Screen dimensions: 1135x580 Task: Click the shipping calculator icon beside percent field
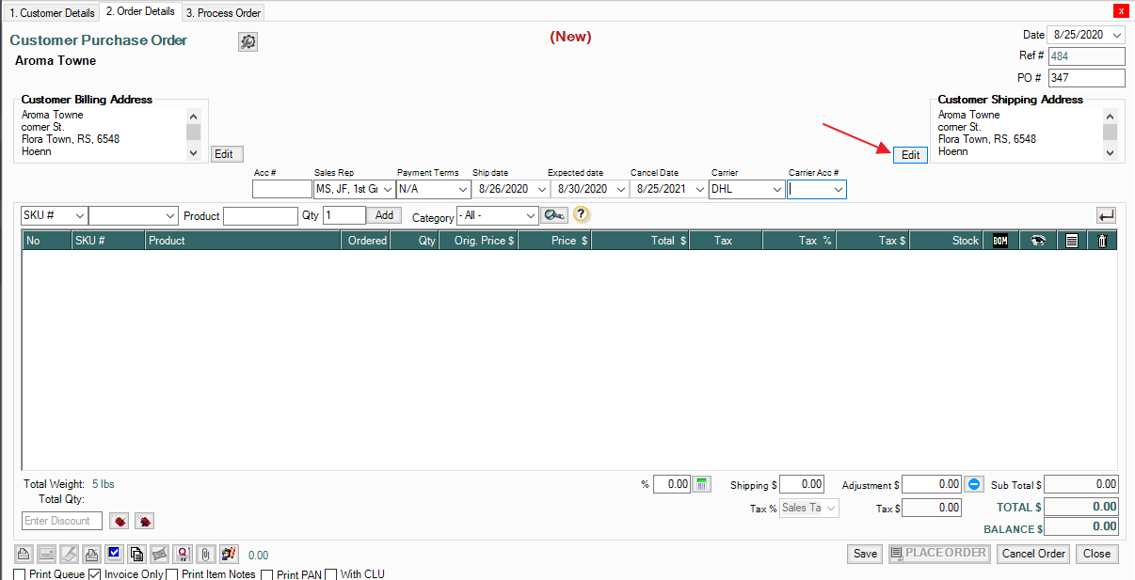(x=702, y=484)
